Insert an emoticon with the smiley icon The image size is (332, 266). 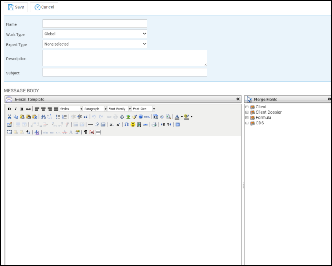[x=133, y=124]
